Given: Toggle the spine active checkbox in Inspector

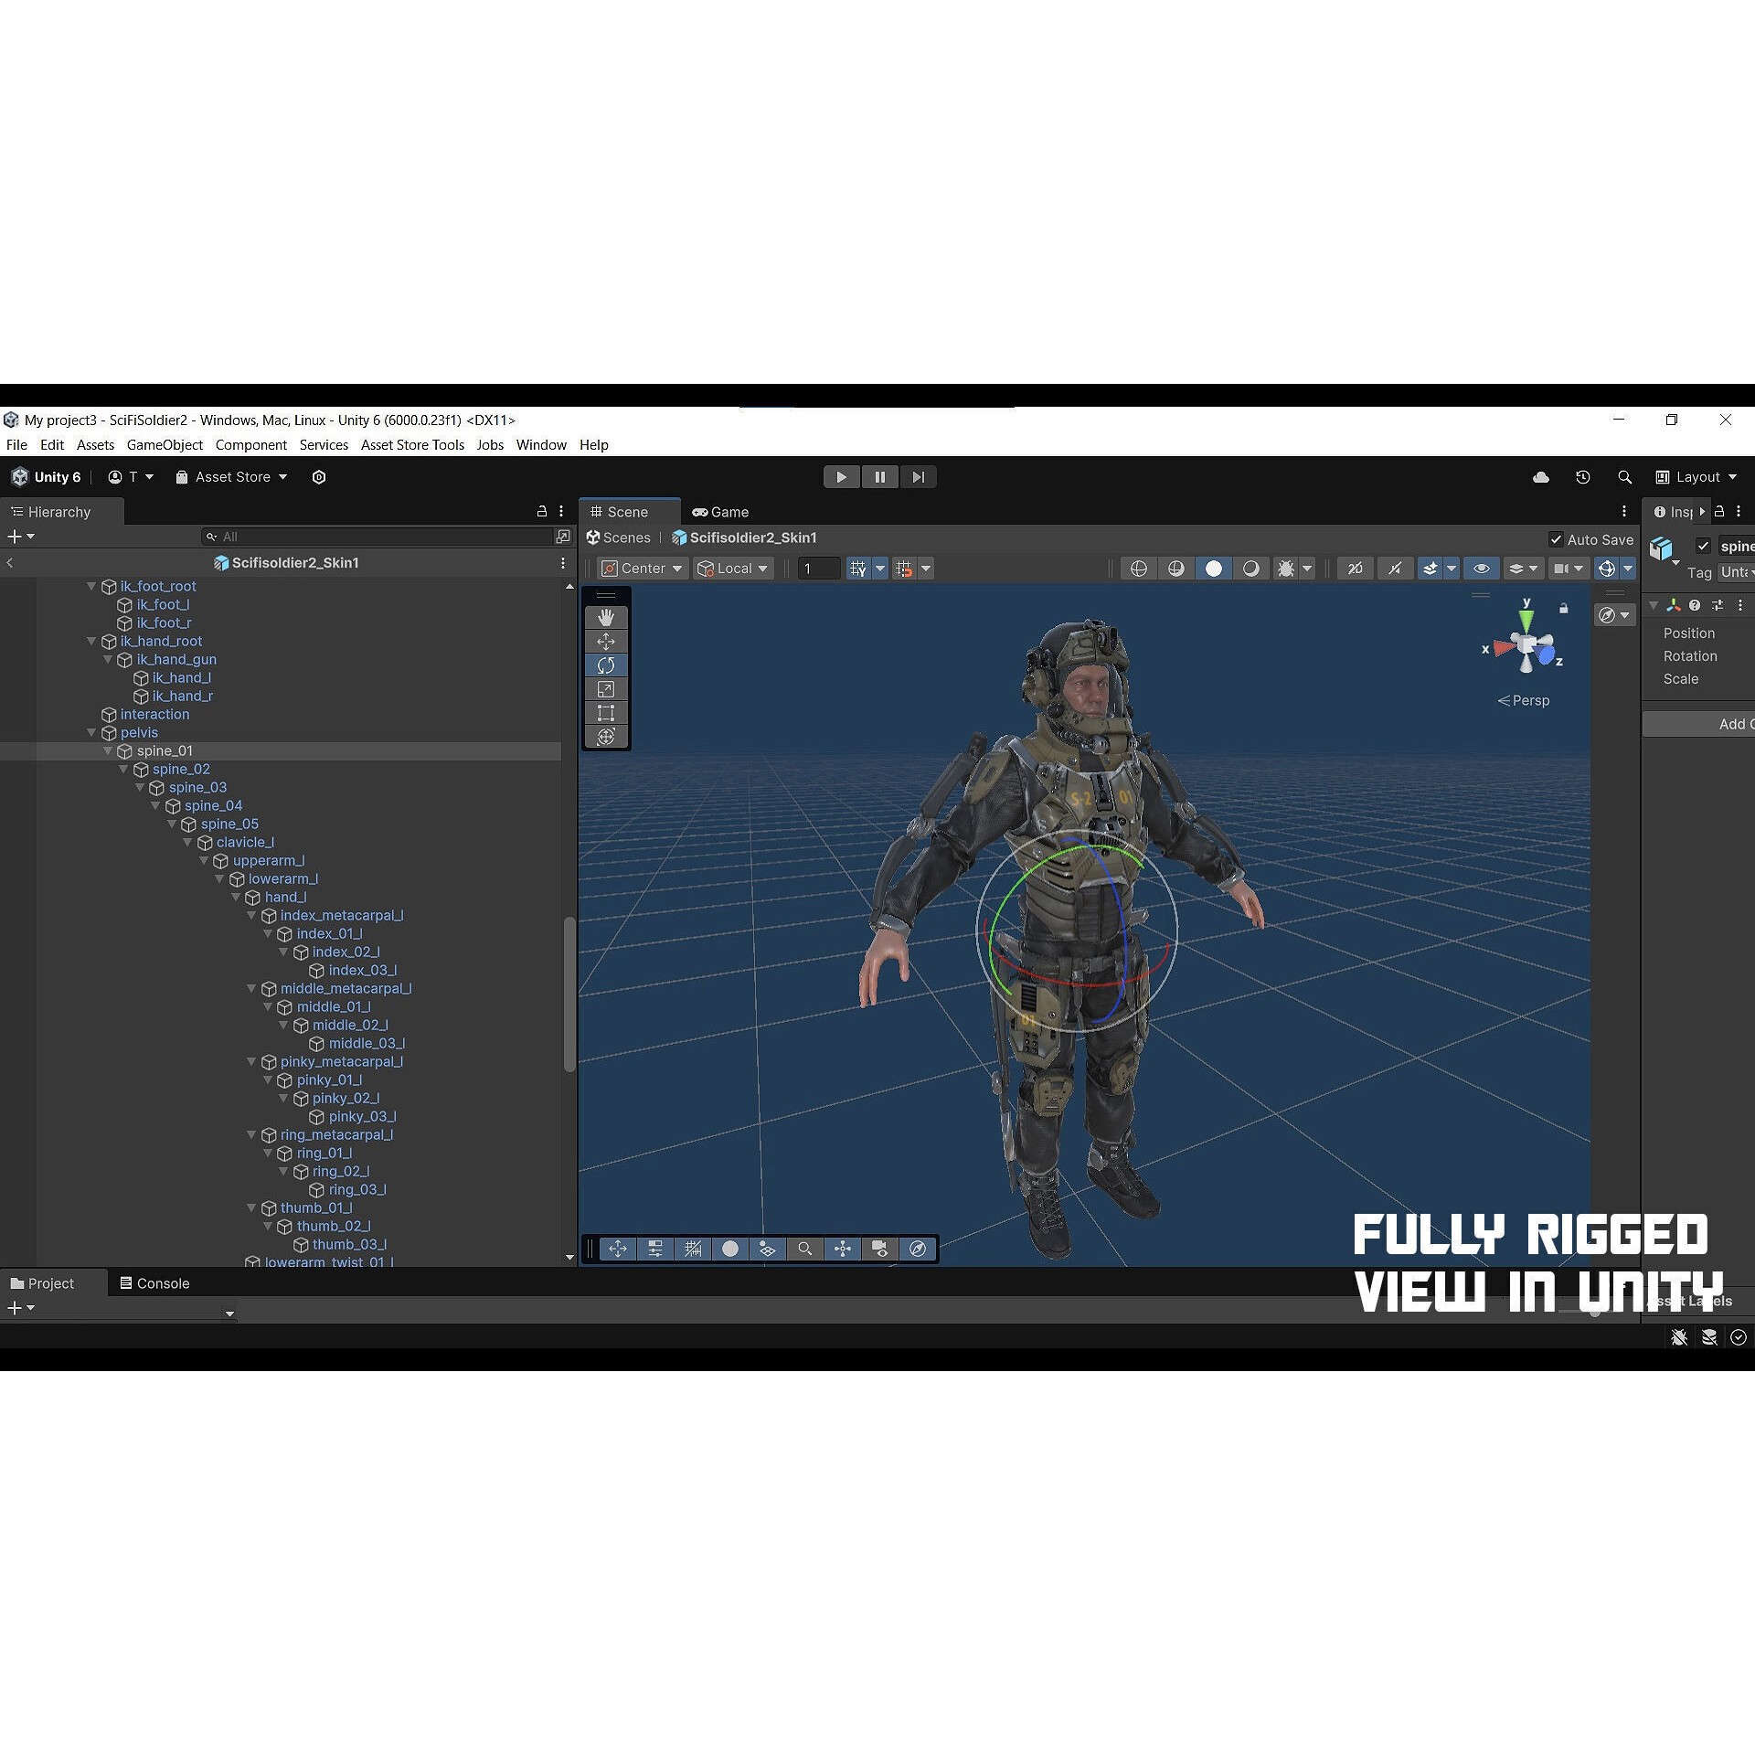Looking at the screenshot, I should (1703, 546).
